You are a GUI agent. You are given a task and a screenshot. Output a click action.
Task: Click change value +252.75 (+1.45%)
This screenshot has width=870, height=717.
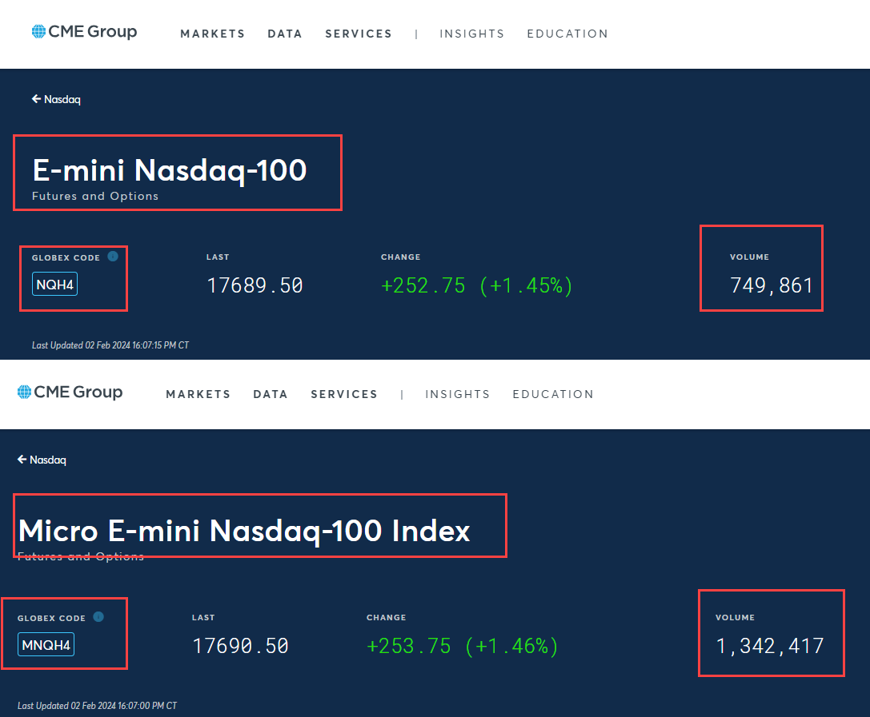pos(476,285)
